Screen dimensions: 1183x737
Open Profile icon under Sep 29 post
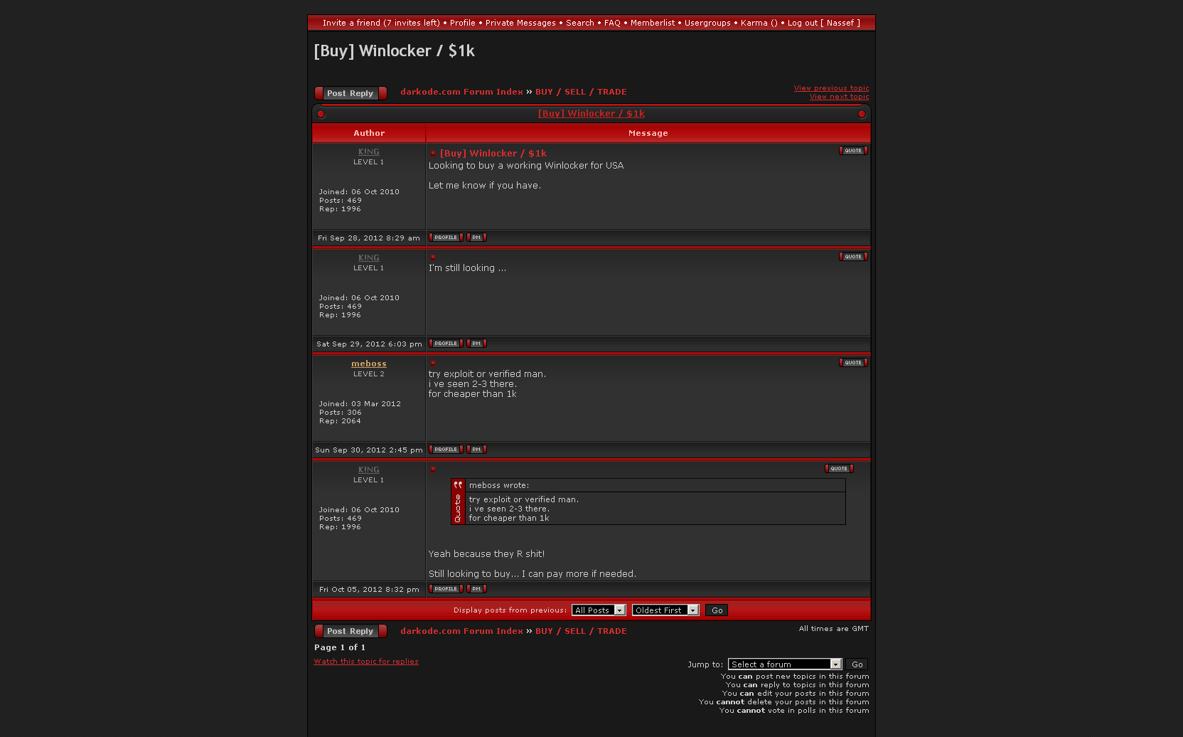click(446, 344)
